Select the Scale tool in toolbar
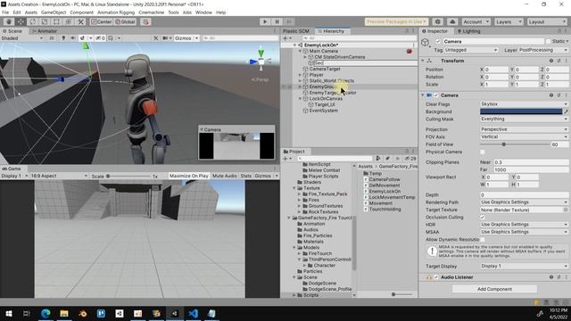The image size is (571, 321). coord(45,21)
